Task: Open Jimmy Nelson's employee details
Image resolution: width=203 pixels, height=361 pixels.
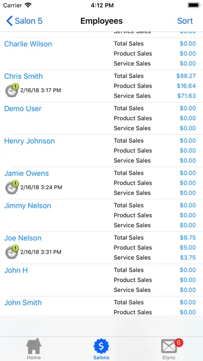Action: tap(27, 205)
